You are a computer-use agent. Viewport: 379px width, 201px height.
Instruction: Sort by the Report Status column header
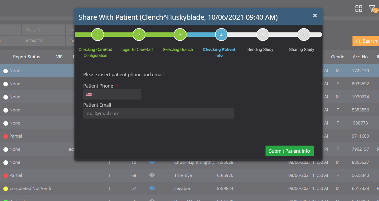[27, 57]
